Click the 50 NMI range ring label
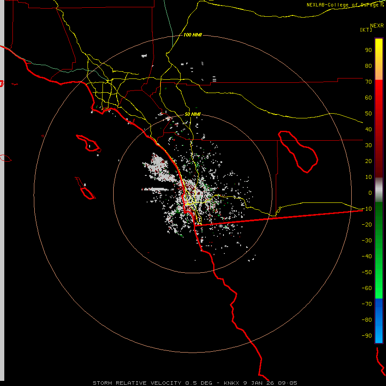Viewport: 386px width, 386px height. click(x=193, y=114)
